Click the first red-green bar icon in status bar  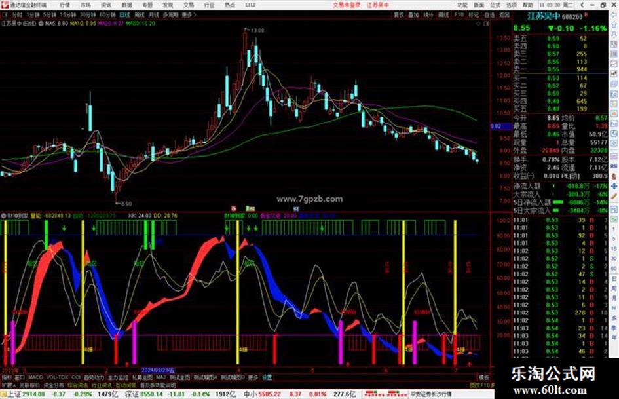pyautogui.click(x=375, y=394)
